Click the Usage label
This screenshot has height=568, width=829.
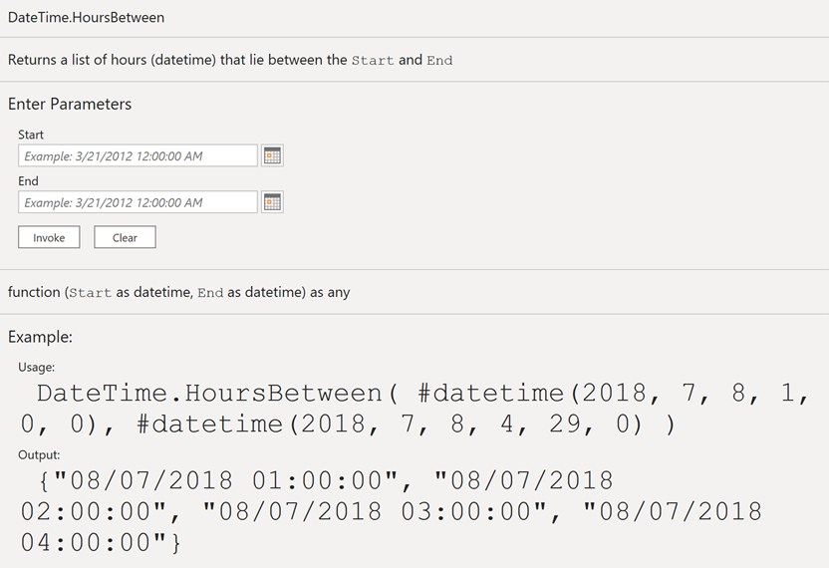(x=37, y=367)
